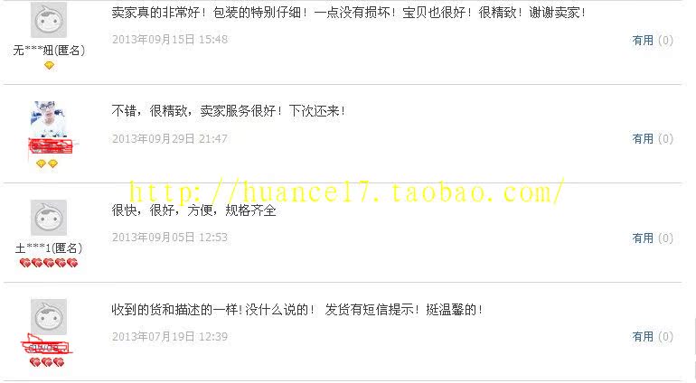Image resolution: width=696 pixels, height=383 pixels.
Task: Click three red hearts under fourth reviewer
Action: coord(47,362)
